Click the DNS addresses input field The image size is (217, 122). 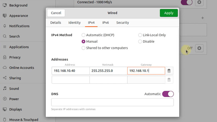point(112,102)
